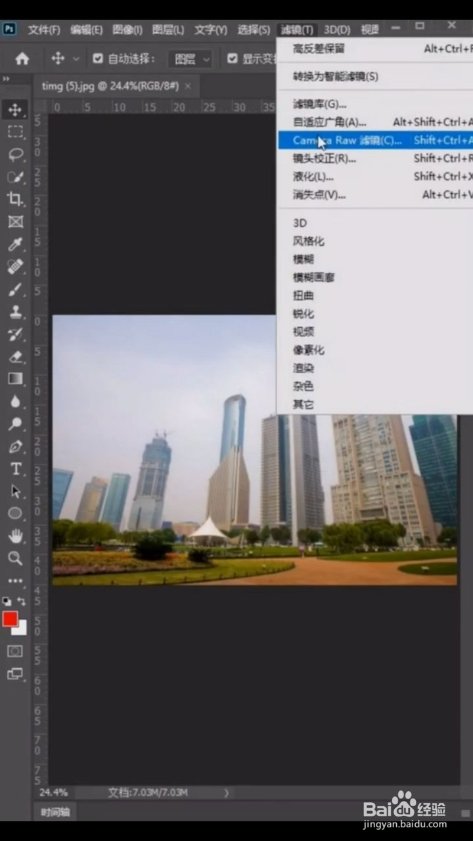Viewport: 473px width, 841px height.
Task: Select the Path Selection tool
Action: 15,491
